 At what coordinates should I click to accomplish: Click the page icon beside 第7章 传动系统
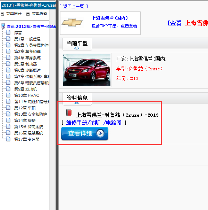[8, 76]
